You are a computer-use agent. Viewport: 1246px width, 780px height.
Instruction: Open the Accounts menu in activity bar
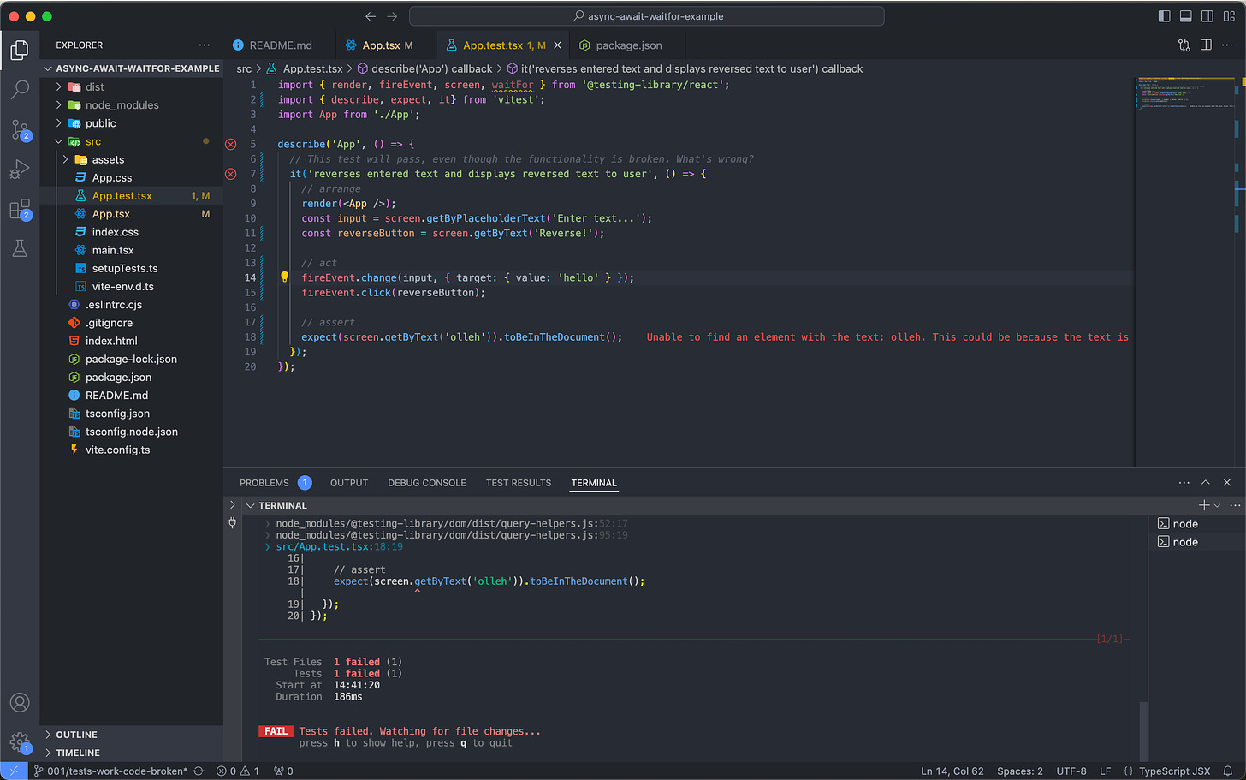20,703
